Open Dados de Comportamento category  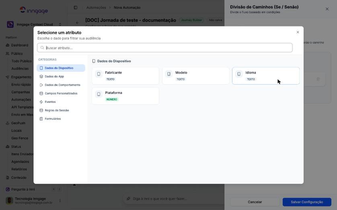tap(61, 85)
